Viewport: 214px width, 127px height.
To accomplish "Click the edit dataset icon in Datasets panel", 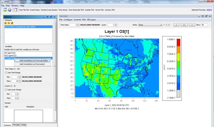I will pos(12,23).
